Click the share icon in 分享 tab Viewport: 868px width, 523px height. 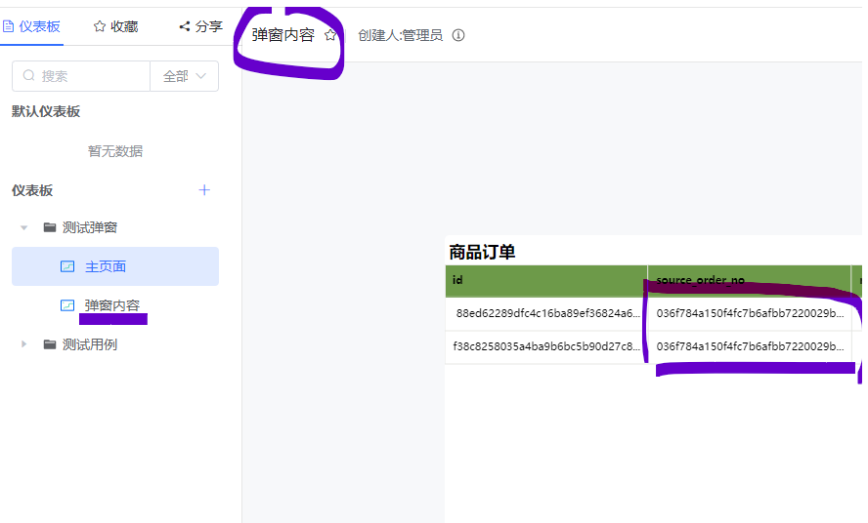pyautogui.click(x=185, y=26)
